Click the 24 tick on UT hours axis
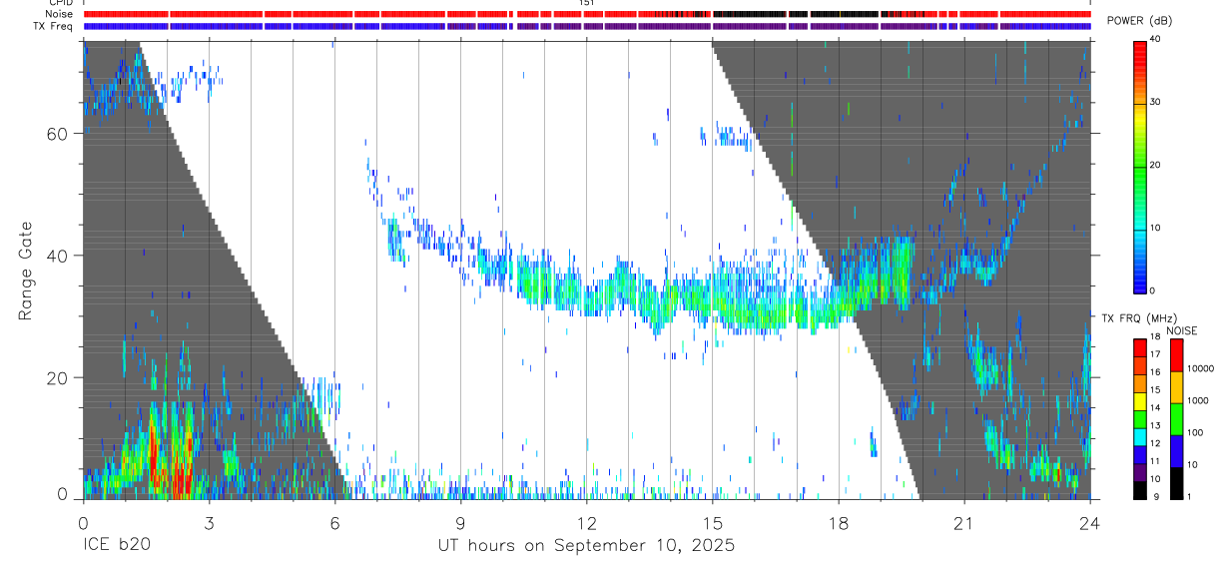 1089,523
